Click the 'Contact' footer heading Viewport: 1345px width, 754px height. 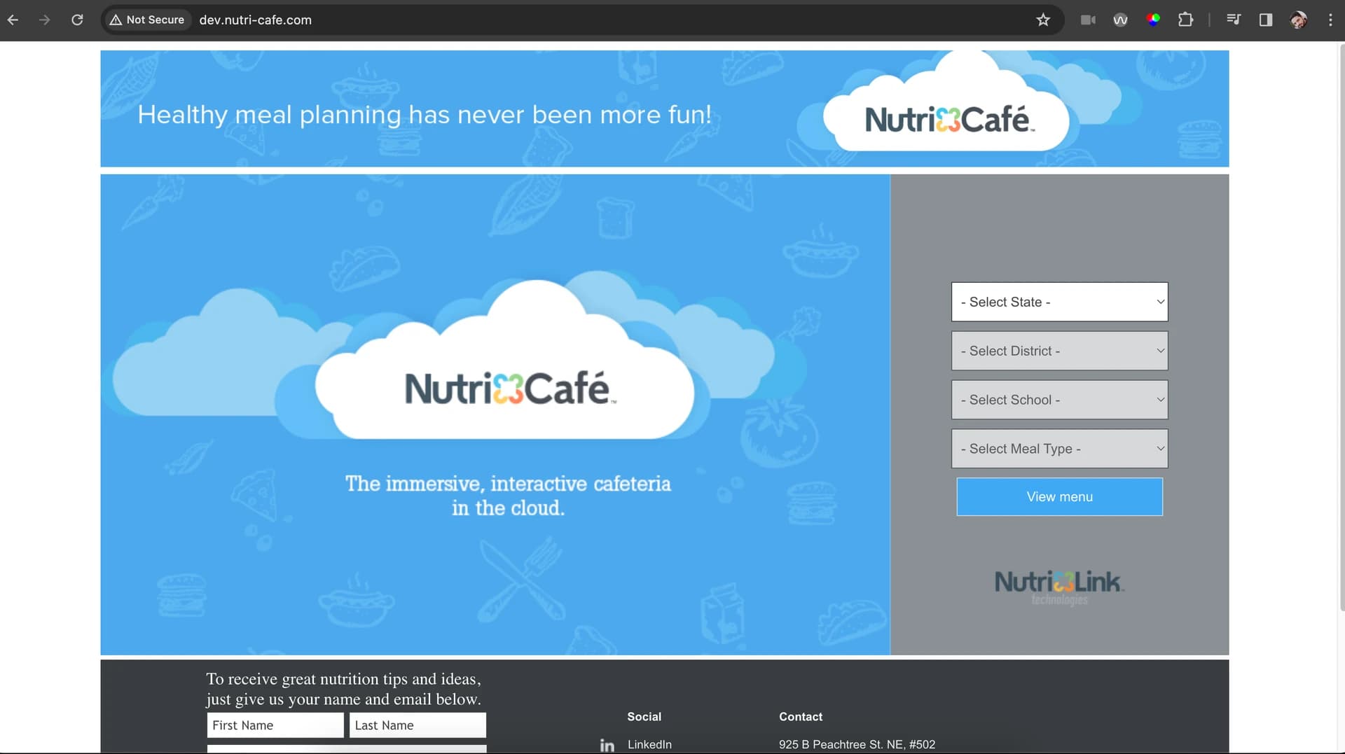[801, 716]
